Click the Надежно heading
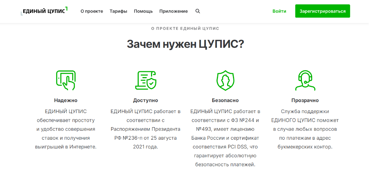Screen dimensions: 369x180 pyautogui.click(x=66, y=100)
